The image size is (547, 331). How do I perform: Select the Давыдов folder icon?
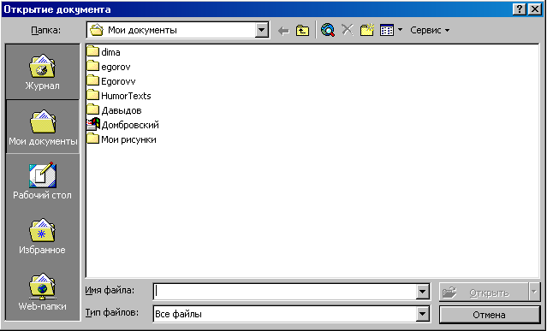click(92, 110)
